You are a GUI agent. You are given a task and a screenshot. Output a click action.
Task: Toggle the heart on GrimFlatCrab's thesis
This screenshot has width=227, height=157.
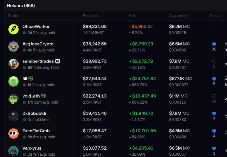[x=214, y=131]
